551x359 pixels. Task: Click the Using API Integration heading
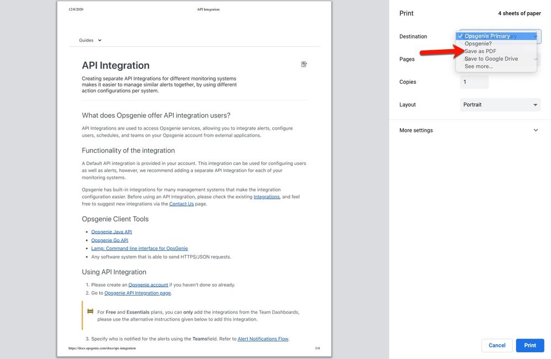click(x=114, y=272)
